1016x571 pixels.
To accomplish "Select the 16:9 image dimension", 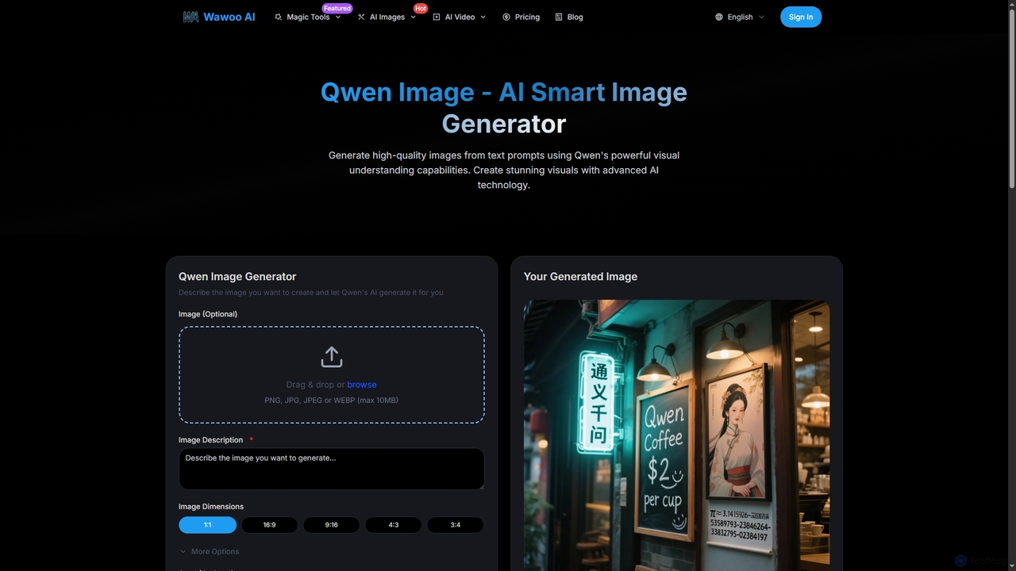I will [x=269, y=525].
